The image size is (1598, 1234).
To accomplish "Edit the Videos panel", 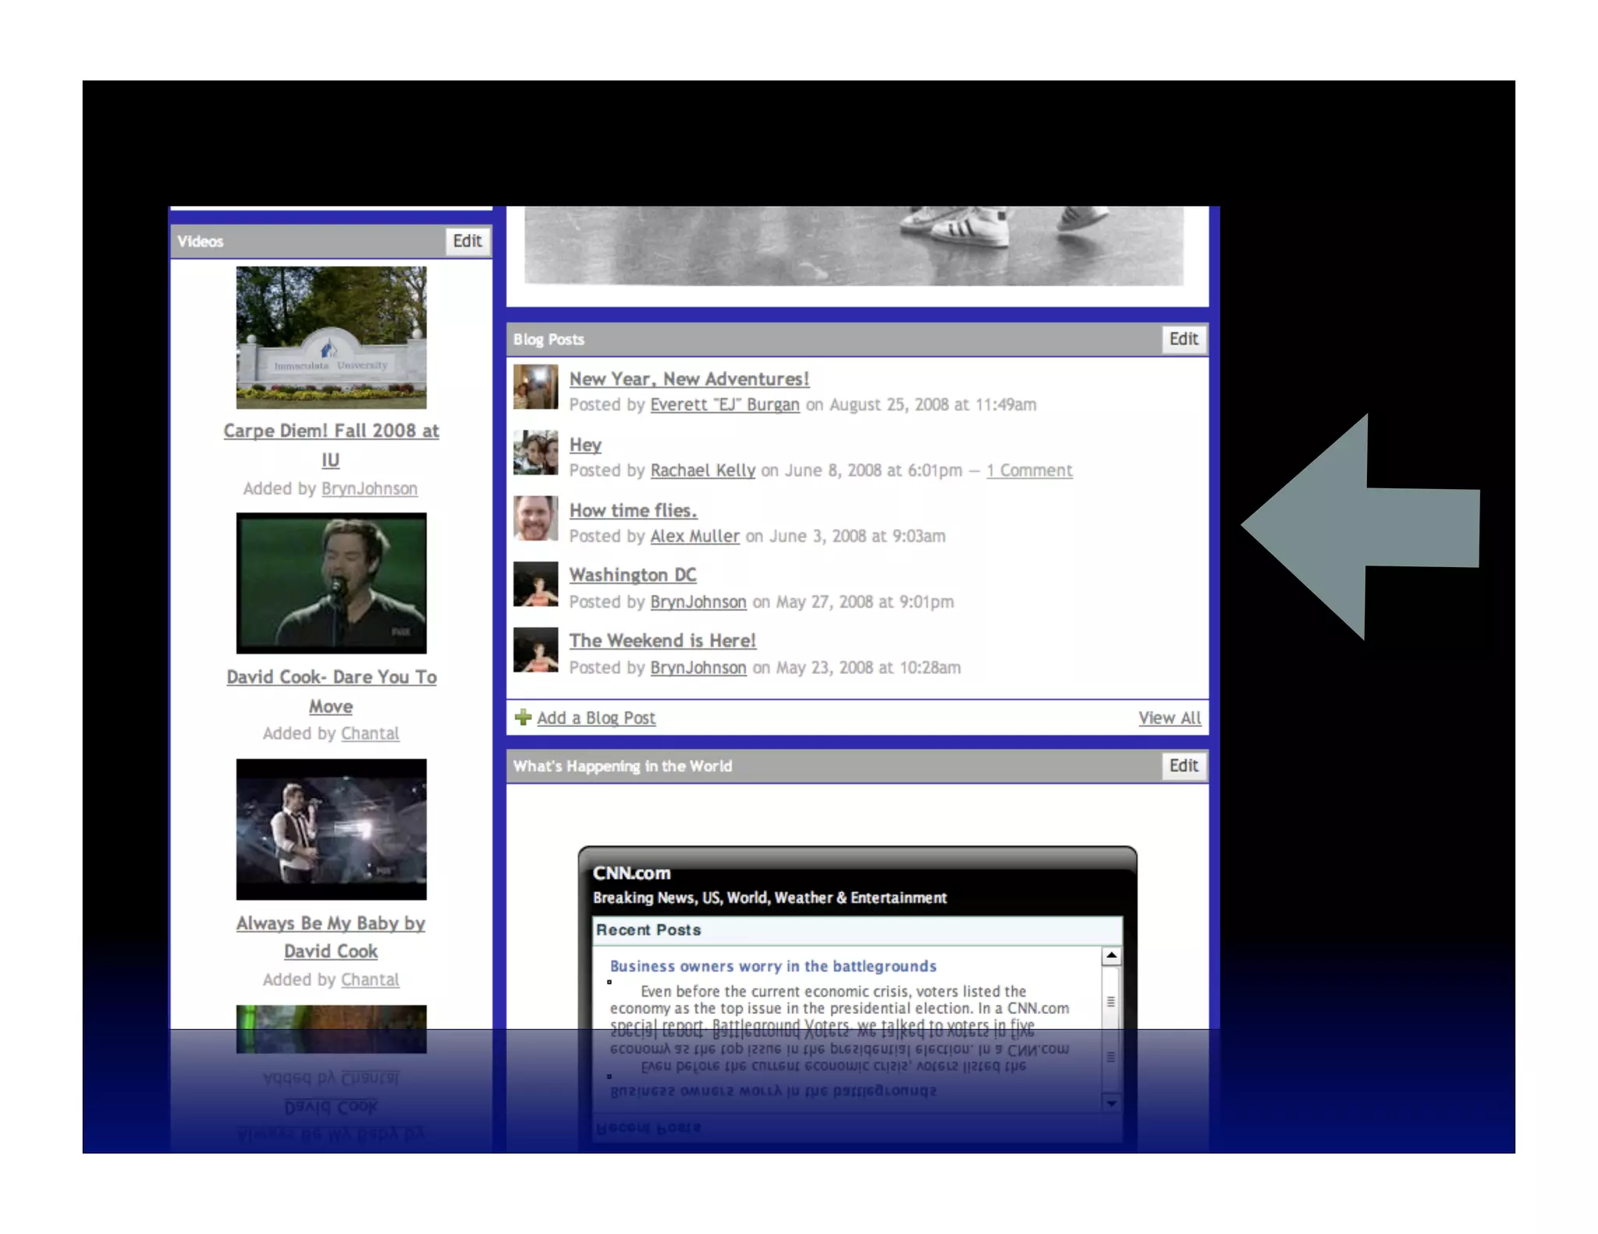I will click(x=467, y=241).
